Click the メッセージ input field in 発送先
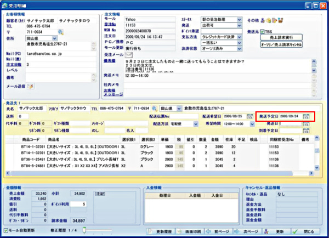The width and height of the screenshot is (329, 238). (126, 123)
